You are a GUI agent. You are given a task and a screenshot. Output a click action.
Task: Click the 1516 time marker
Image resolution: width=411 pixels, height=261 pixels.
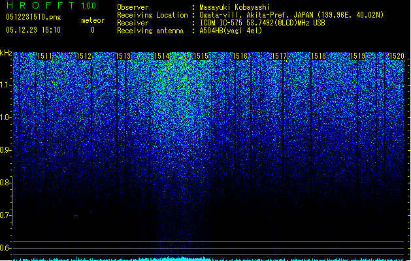click(x=240, y=56)
